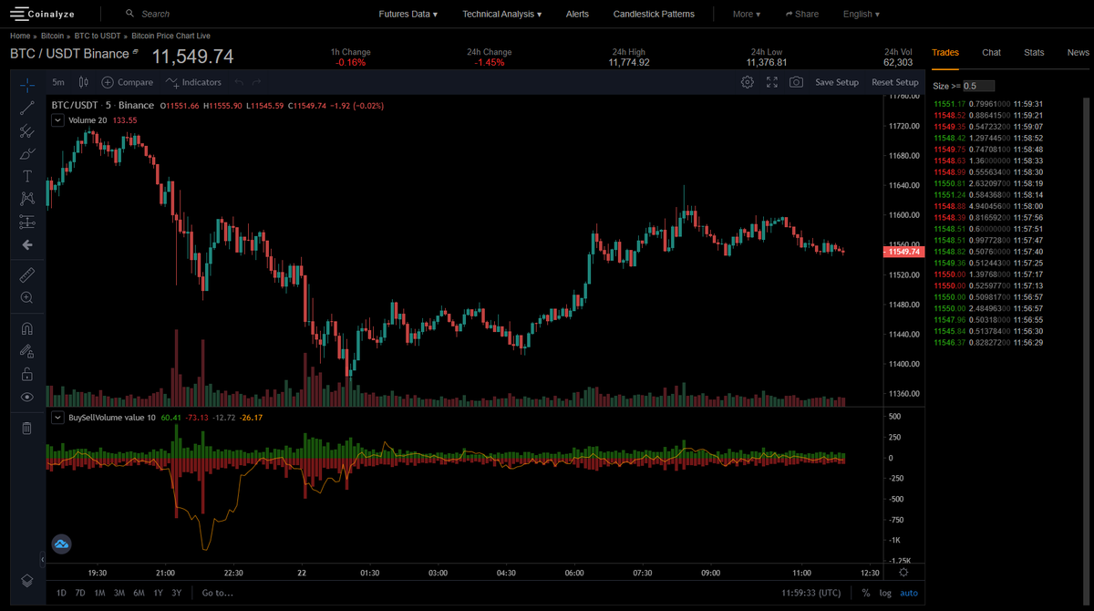Toggle magnet snapping mode
The height and width of the screenshot is (611, 1094).
27,328
